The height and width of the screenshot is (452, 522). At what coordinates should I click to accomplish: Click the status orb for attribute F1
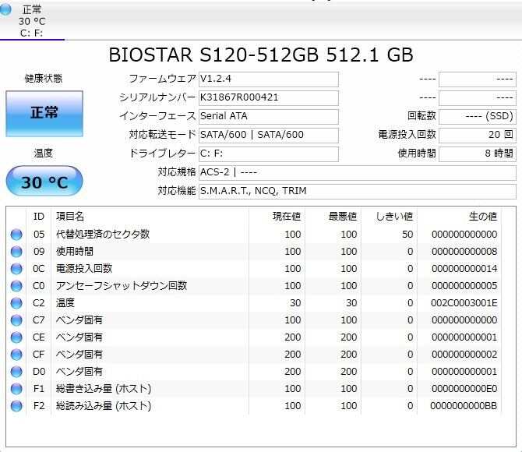coord(16,389)
